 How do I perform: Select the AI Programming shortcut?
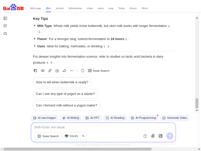[x=143, y=118]
